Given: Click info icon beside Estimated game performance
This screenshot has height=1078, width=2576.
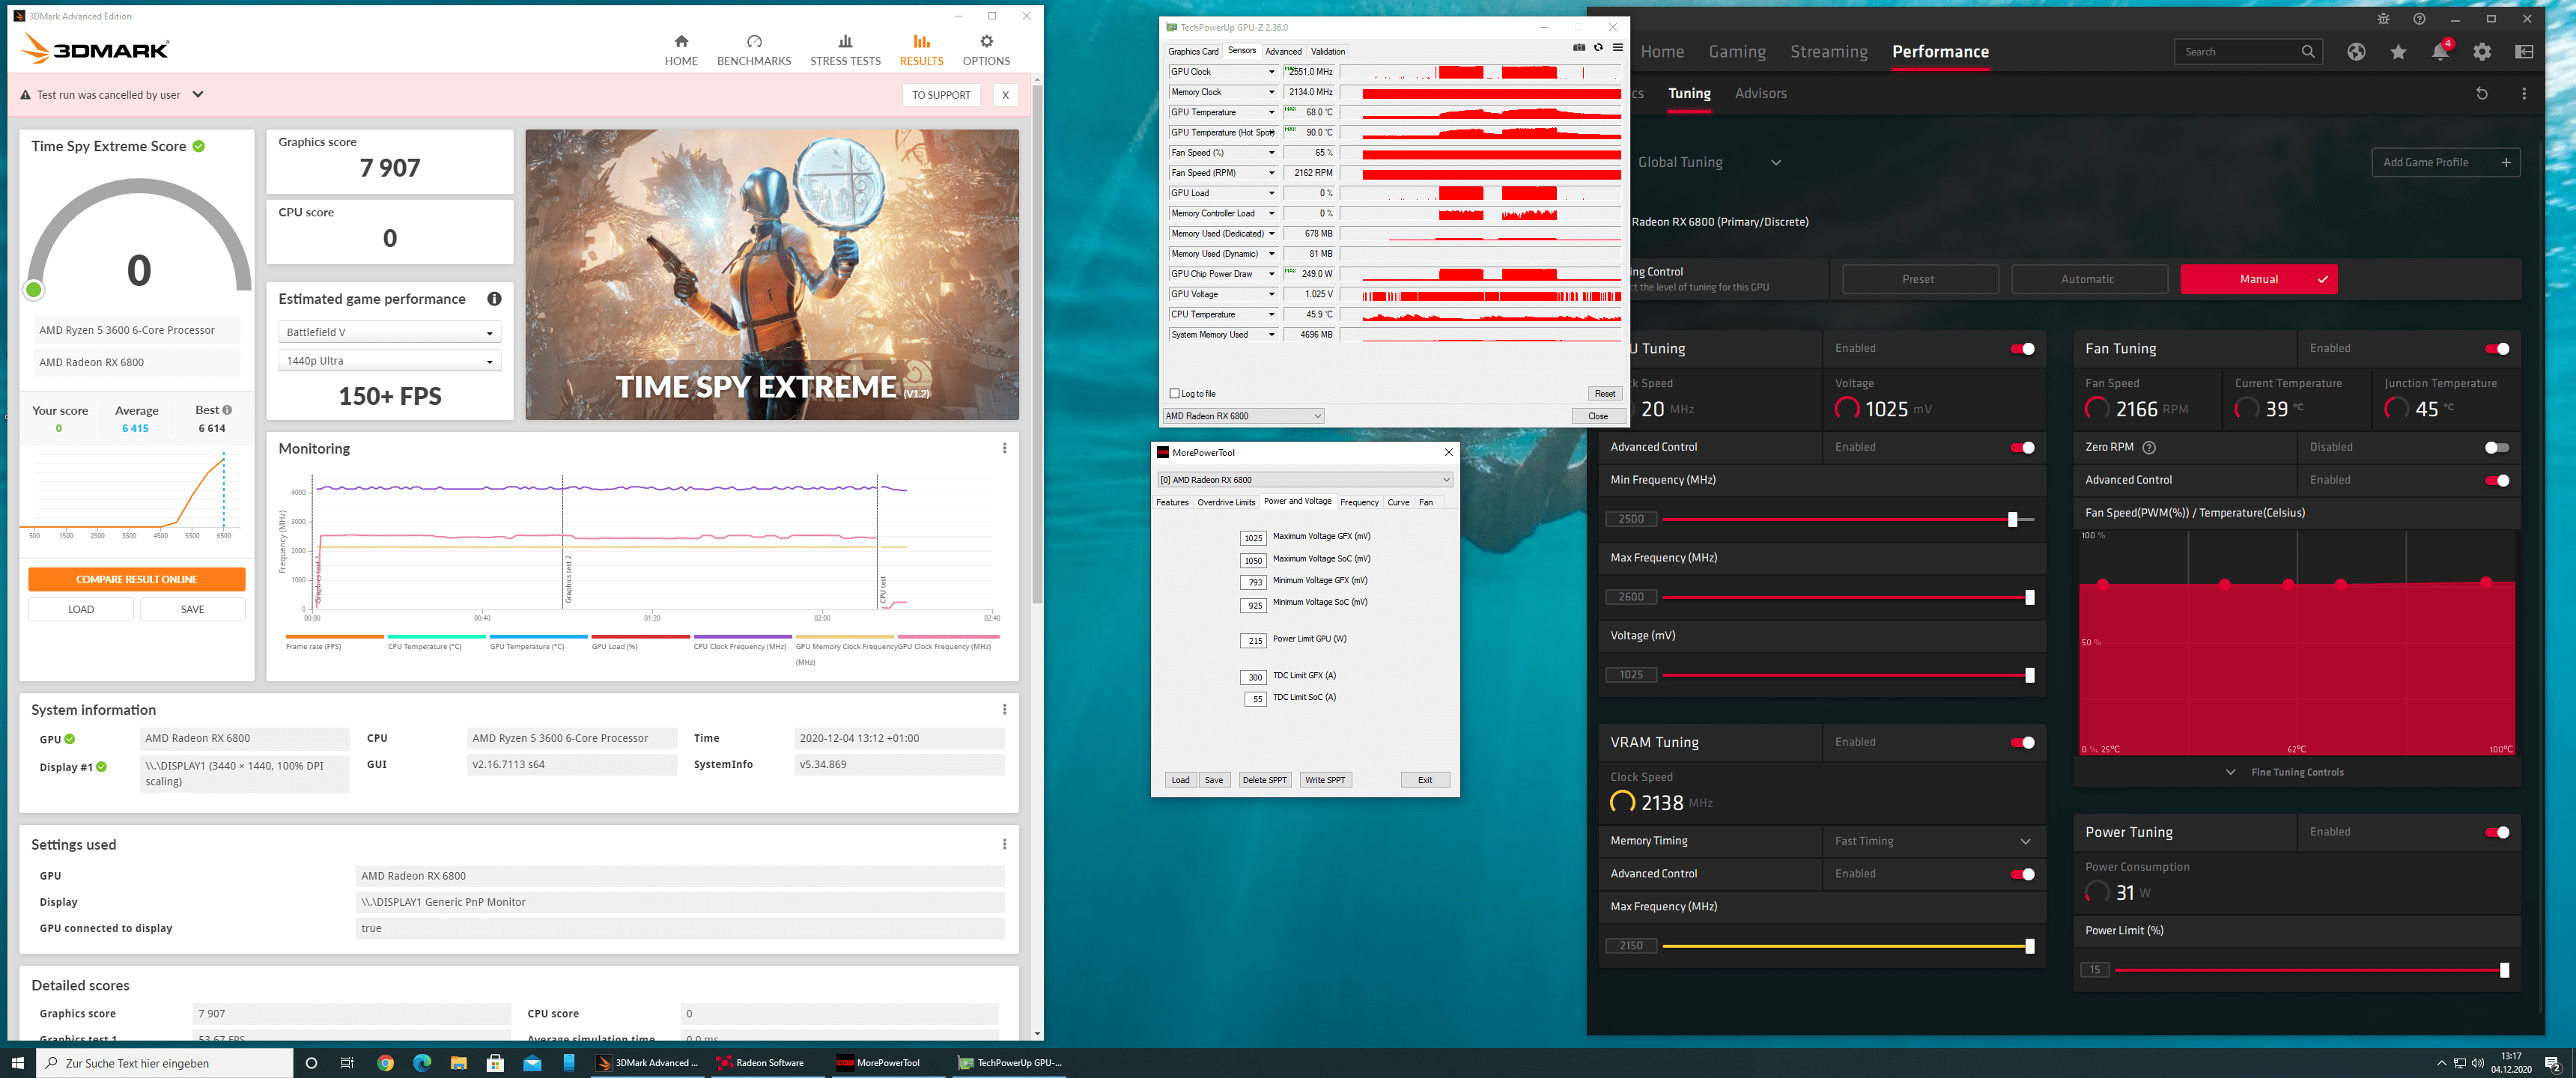Looking at the screenshot, I should 494,299.
